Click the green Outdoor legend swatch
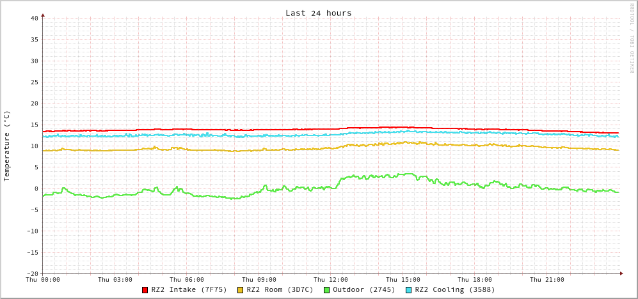 coord(326,290)
